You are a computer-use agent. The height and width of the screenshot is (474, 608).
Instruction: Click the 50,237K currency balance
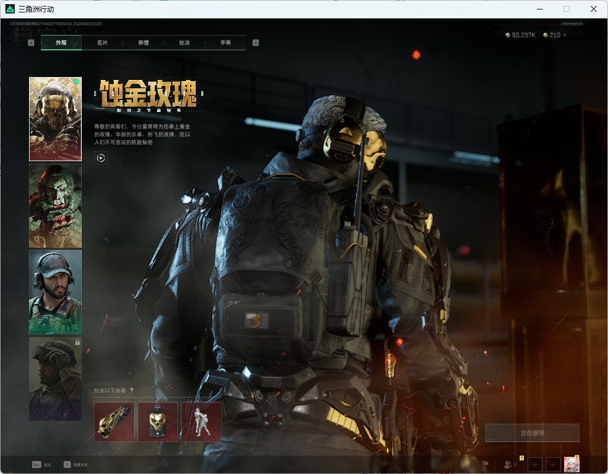(x=520, y=35)
